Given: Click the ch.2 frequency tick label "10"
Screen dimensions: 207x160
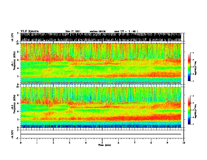Looking at the screenshot, I should point(18,87).
